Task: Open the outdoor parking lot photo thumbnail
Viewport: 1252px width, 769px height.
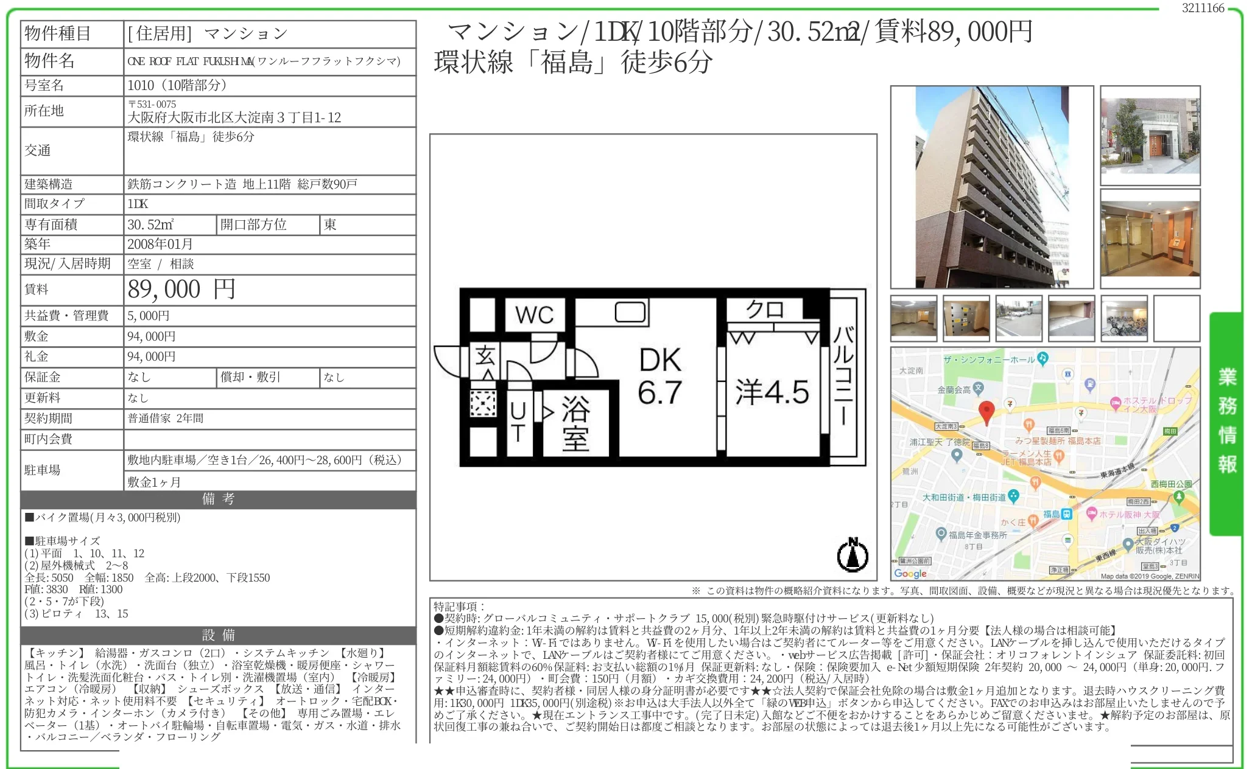Action: pos(1019,318)
